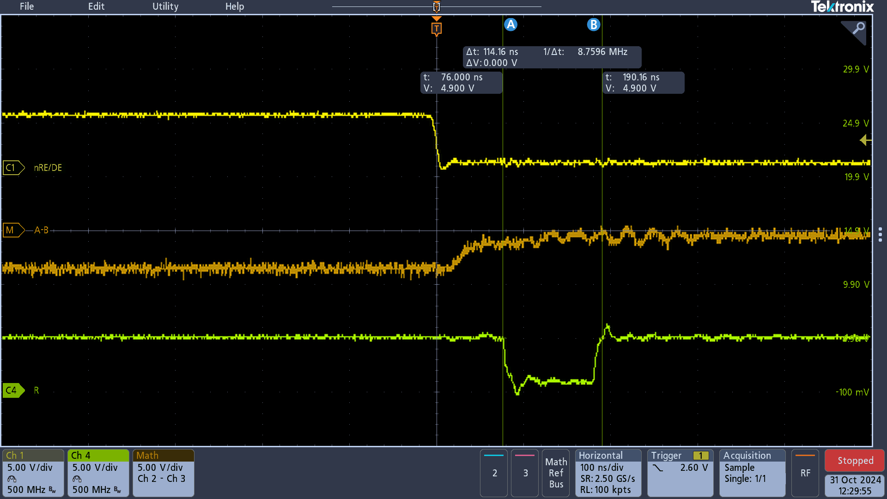
Task: Click the orange T trigger marker
Action: [436, 29]
